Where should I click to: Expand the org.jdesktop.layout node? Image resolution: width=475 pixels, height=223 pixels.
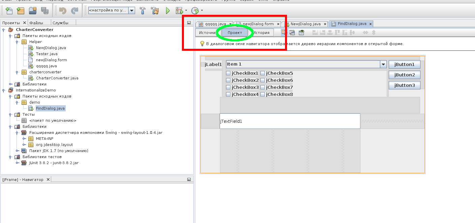tap(24, 145)
